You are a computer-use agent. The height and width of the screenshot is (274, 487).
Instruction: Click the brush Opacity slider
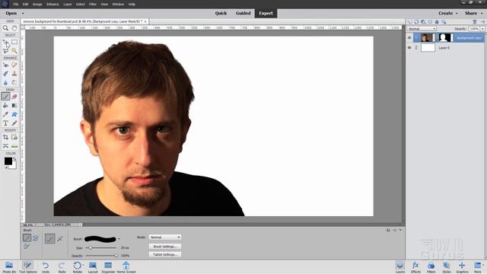[x=101, y=256]
